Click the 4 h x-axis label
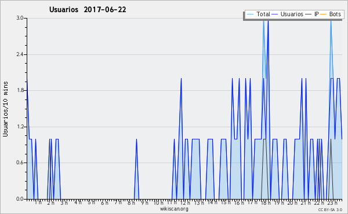This screenshot has width=348, height=214. 78,202
